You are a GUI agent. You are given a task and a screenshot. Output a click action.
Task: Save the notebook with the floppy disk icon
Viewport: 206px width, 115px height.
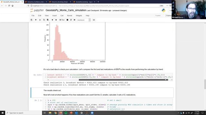pyautogui.click(x=32, y=20)
